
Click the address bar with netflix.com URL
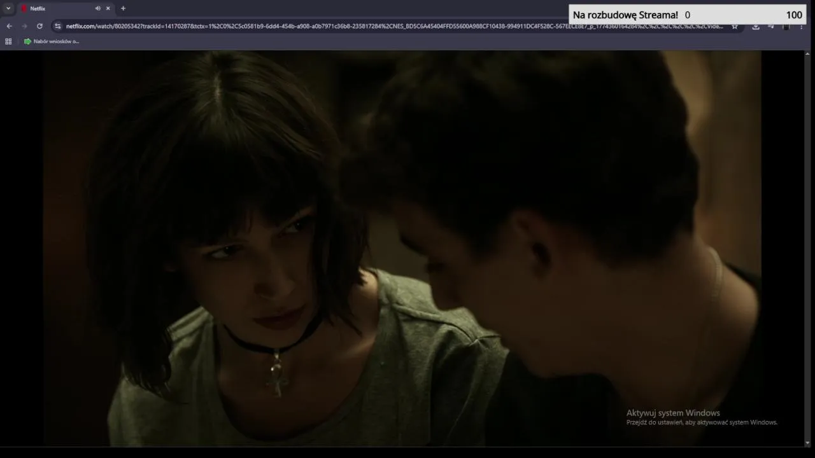coord(394,26)
